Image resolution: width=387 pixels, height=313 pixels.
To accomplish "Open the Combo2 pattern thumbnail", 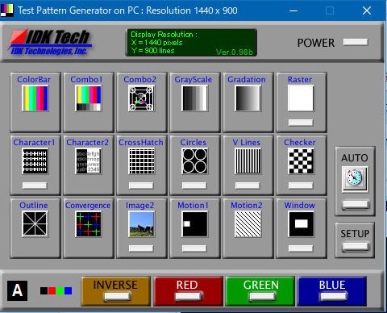I will [x=141, y=98].
